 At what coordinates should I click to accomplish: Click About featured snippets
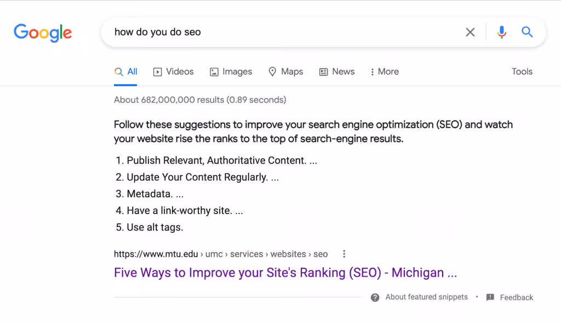(426, 297)
